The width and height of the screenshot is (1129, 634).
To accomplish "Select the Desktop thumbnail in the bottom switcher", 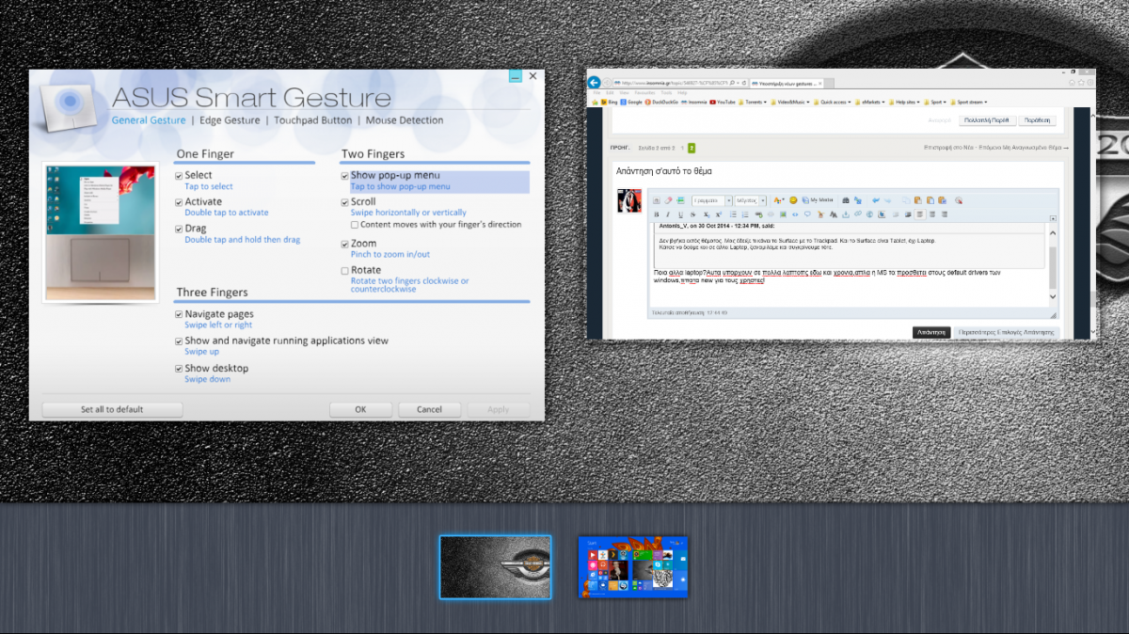I will (x=496, y=567).
